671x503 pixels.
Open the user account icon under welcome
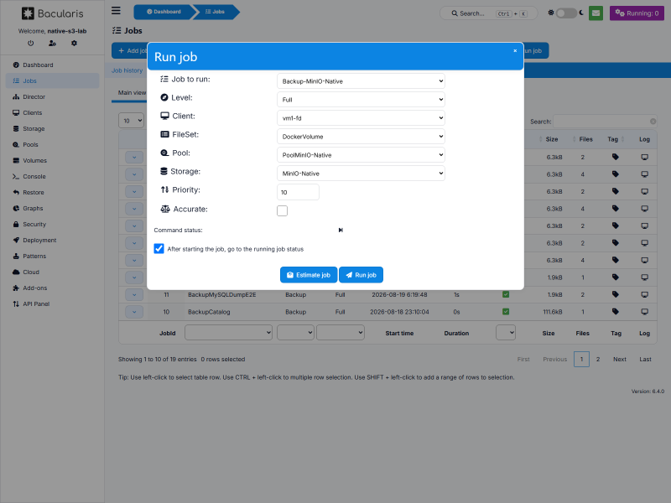click(x=52, y=44)
